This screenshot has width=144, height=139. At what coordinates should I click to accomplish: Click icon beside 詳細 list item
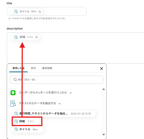click(16, 121)
